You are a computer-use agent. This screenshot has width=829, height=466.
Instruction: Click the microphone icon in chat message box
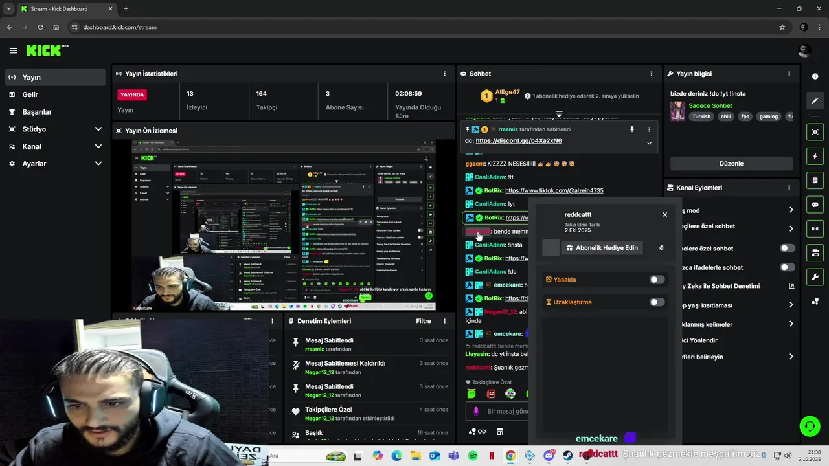coord(476,411)
